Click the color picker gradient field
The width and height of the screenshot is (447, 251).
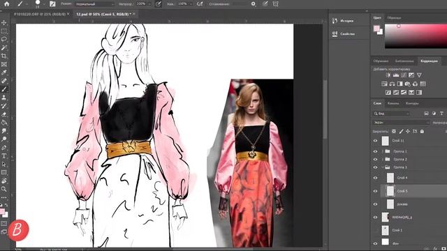[416, 36]
